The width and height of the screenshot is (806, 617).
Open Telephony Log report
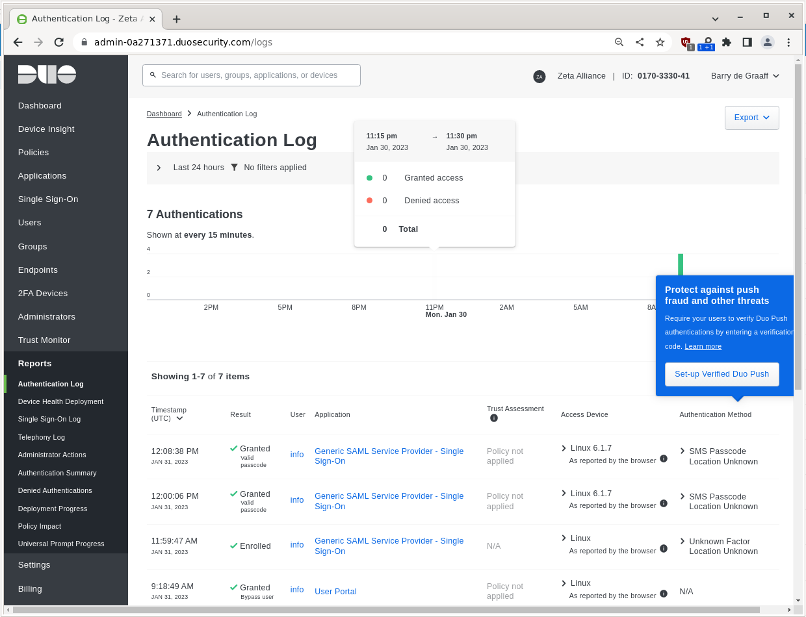(42, 437)
